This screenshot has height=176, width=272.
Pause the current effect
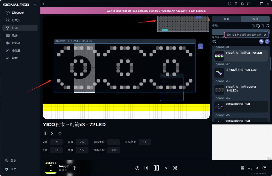click(x=156, y=168)
